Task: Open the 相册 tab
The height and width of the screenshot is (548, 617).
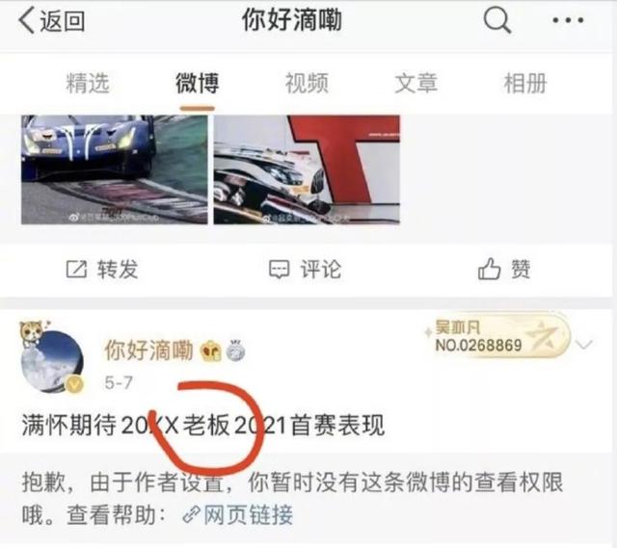Action: tap(525, 83)
